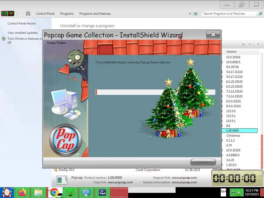Click the Popcap program icon in details pane

pyautogui.click(x=62, y=180)
